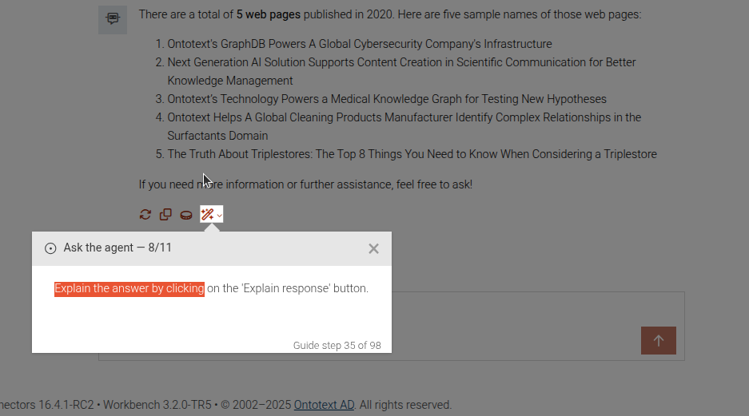The width and height of the screenshot is (749, 416).
Task: Close the 'Ask the agent' guide popup
Action: point(373,248)
